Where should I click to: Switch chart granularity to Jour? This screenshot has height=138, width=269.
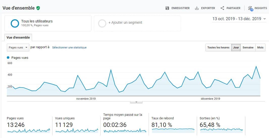click(236, 47)
